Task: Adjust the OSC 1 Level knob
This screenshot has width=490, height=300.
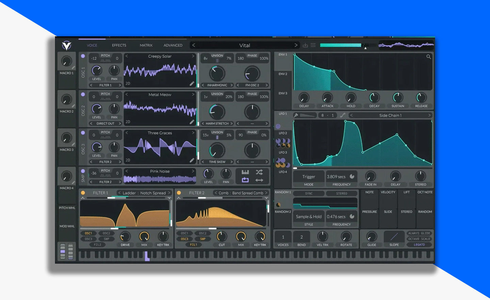Action: pos(97,70)
